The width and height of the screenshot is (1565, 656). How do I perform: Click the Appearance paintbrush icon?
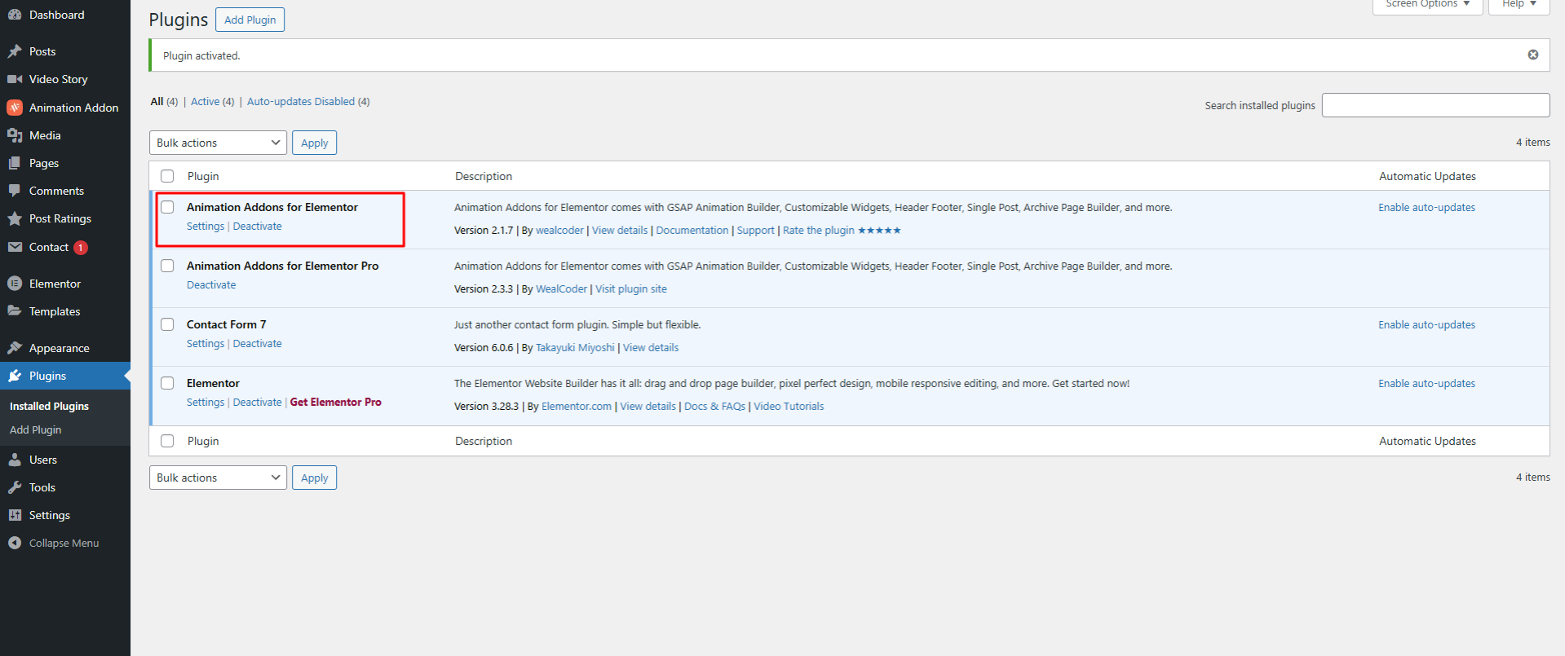point(15,348)
